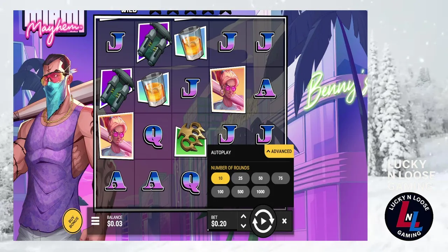Click the brass knuckles symbol on green
Screen dimensions: 448x252
[x=190, y=139]
